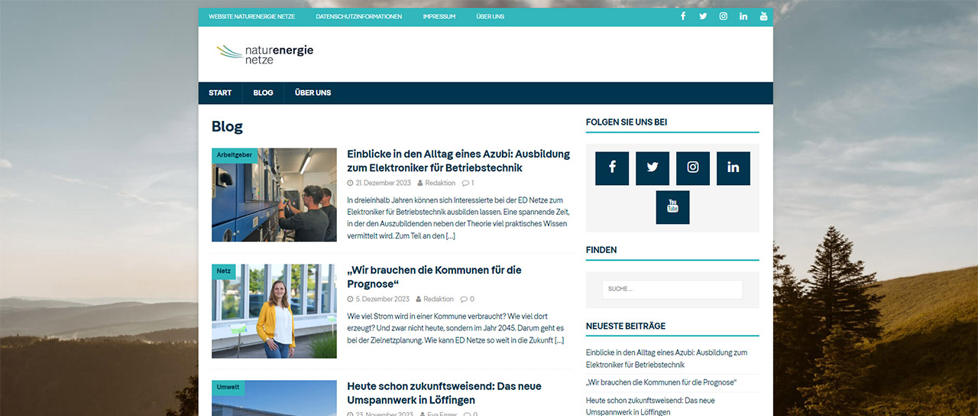Click the date 5. Dezember 2023
The image size is (978, 416).
click(x=383, y=299)
